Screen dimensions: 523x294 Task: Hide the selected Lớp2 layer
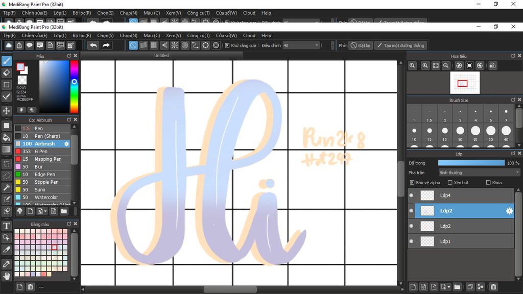click(411, 211)
